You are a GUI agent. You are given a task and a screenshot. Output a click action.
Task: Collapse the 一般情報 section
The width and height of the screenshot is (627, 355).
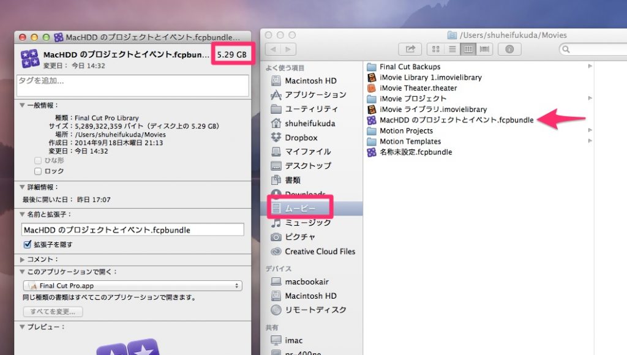pos(22,105)
